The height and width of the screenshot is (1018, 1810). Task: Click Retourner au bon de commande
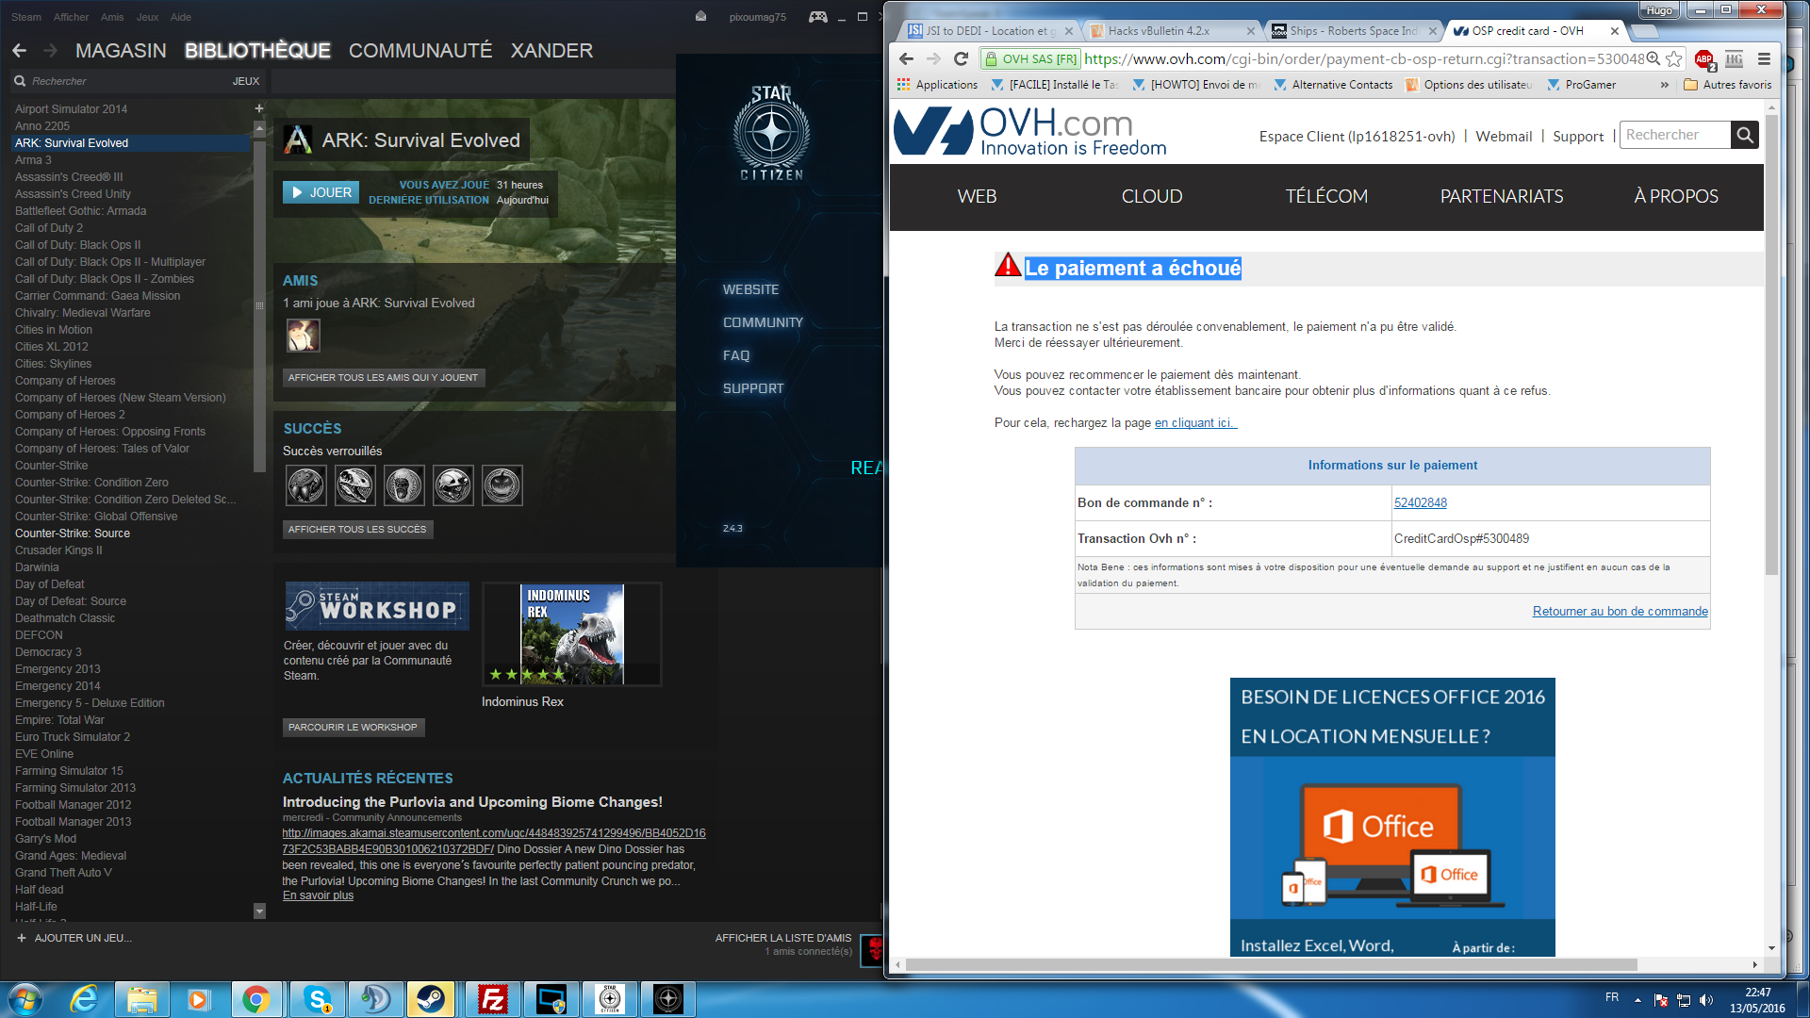(x=1620, y=612)
